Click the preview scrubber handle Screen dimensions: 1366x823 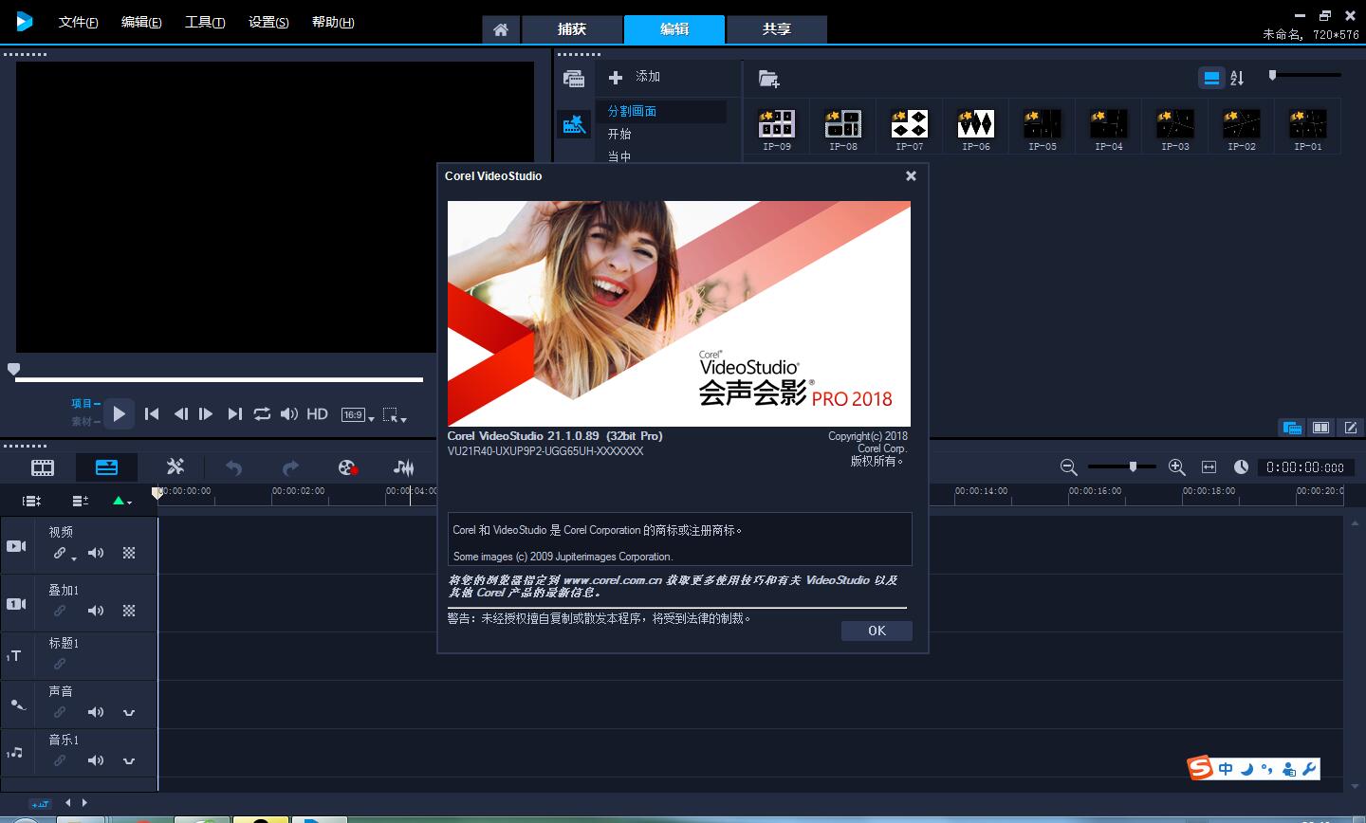pyautogui.click(x=13, y=369)
